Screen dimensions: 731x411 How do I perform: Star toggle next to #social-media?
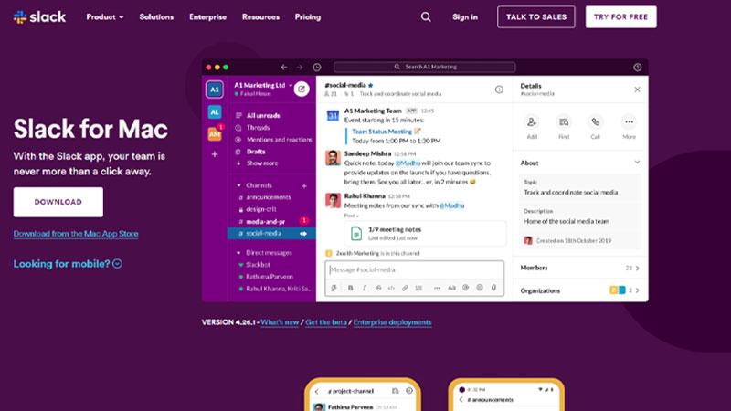[371, 85]
